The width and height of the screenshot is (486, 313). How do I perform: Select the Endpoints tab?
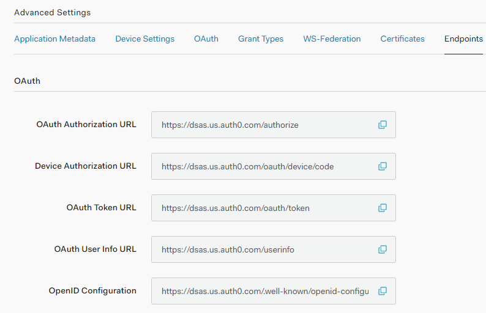point(463,39)
